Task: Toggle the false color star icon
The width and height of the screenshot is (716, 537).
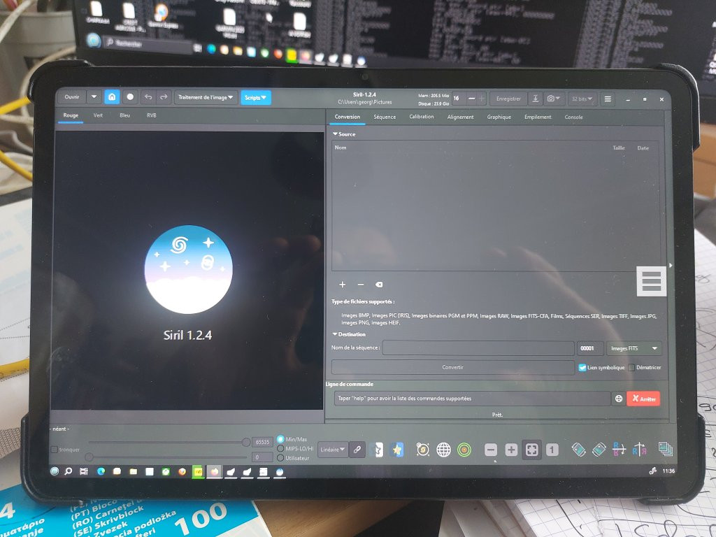Action: coord(397,450)
